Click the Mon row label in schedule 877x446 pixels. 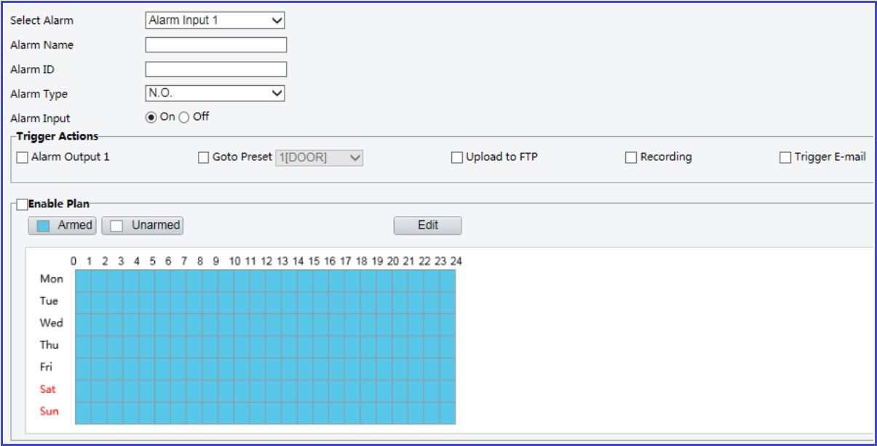tap(52, 279)
